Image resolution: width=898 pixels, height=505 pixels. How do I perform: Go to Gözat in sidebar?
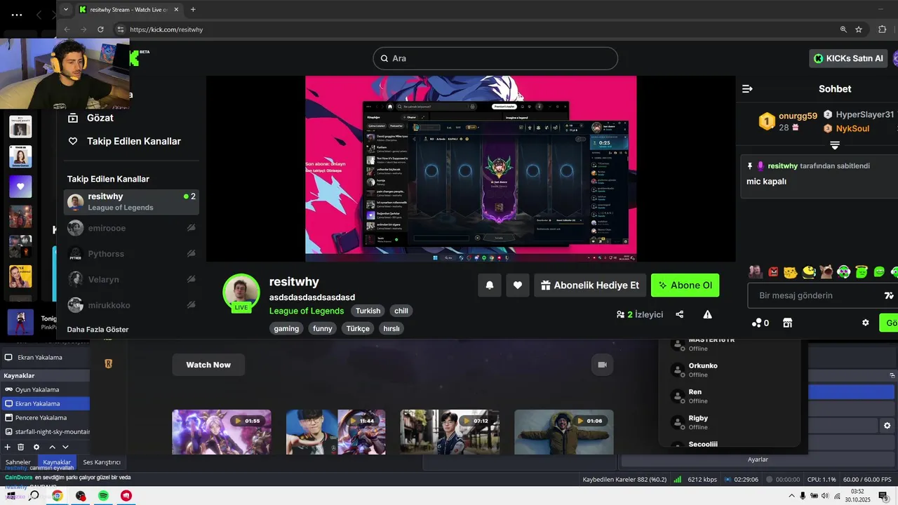click(x=100, y=118)
